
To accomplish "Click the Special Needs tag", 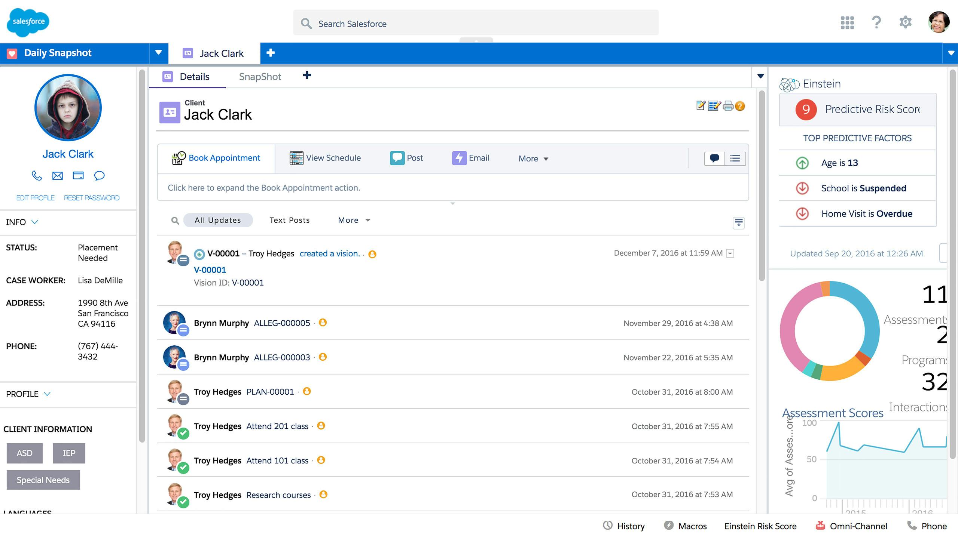I will coord(43,480).
